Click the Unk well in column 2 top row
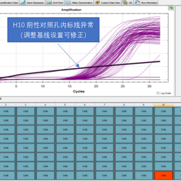 [x=6, y=111]
